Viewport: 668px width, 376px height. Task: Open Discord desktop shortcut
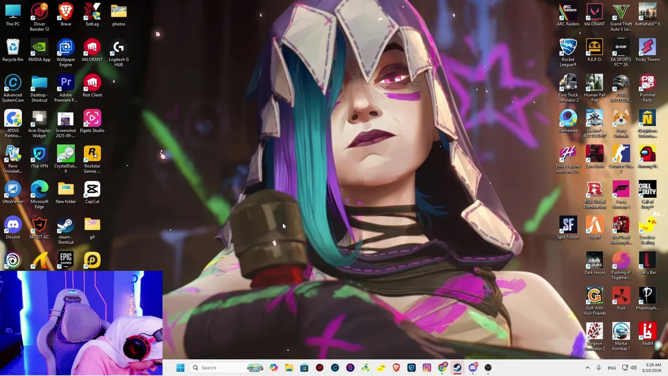(x=13, y=228)
